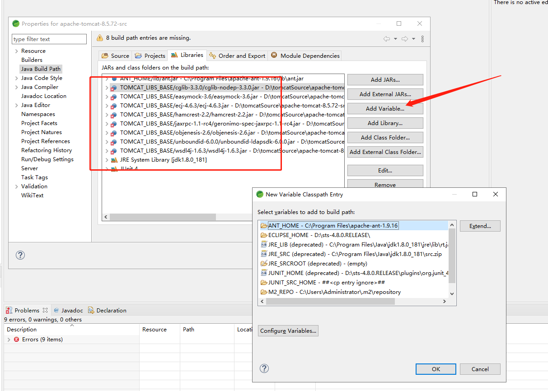Expand the Errors (9 items) group
548x391 pixels.
pos(8,339)
